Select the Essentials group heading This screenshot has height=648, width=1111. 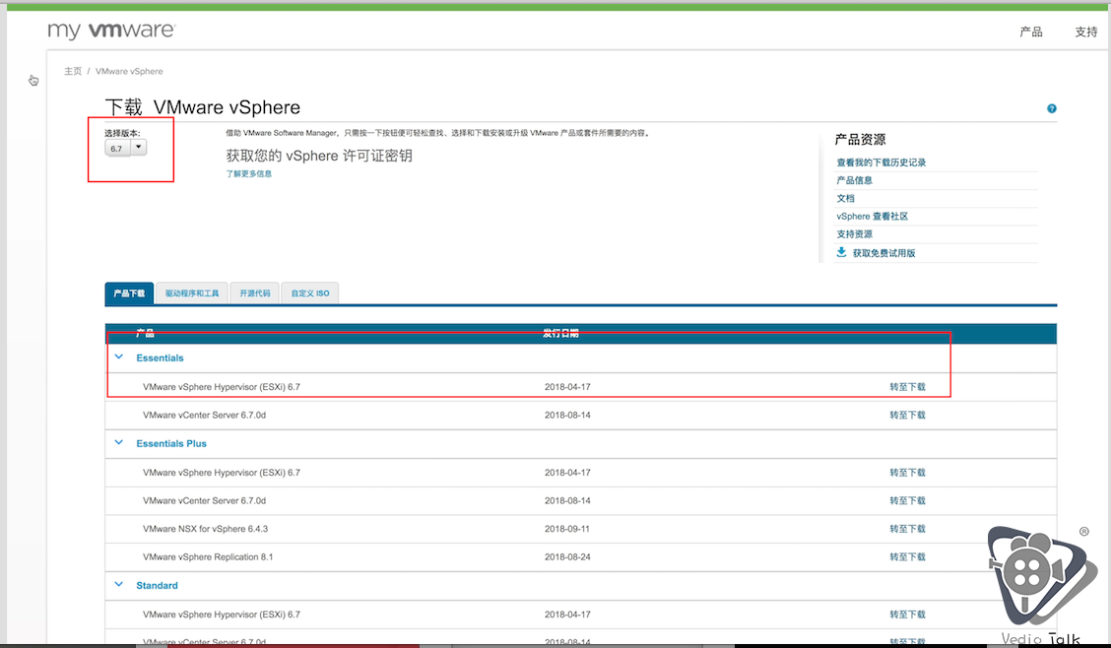[160, 357]
